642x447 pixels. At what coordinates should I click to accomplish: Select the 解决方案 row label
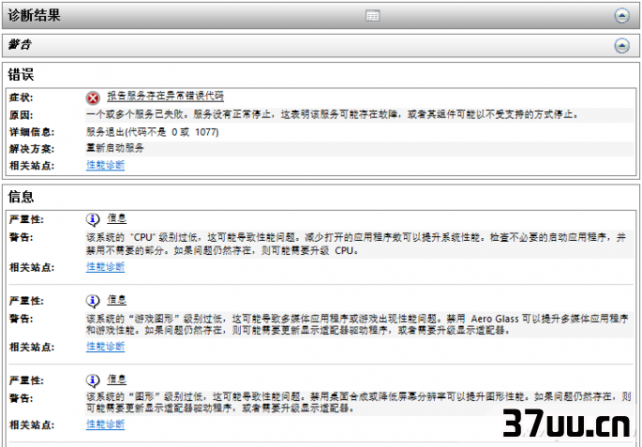32,149
